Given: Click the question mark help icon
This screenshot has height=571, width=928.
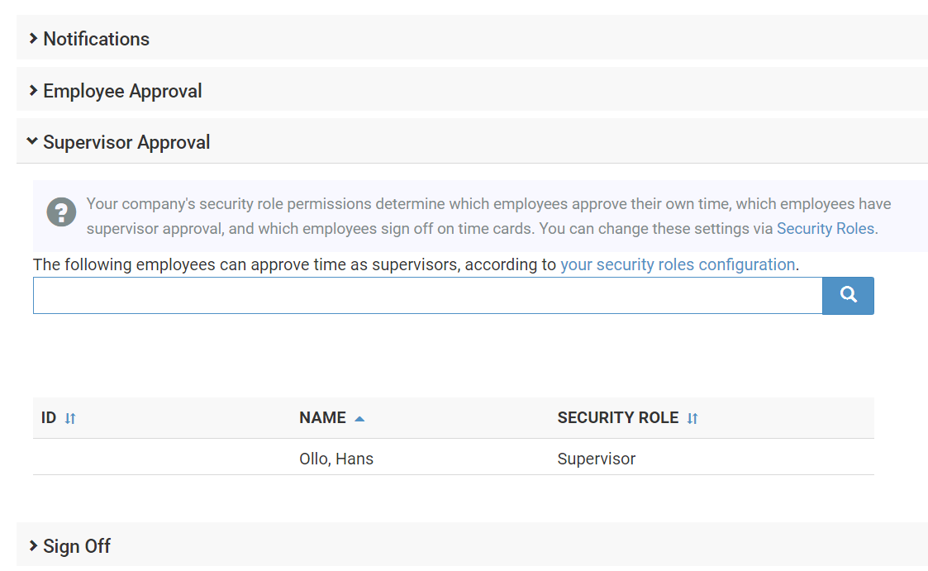Looking at the screenshot, I should (x=61, y=212).
